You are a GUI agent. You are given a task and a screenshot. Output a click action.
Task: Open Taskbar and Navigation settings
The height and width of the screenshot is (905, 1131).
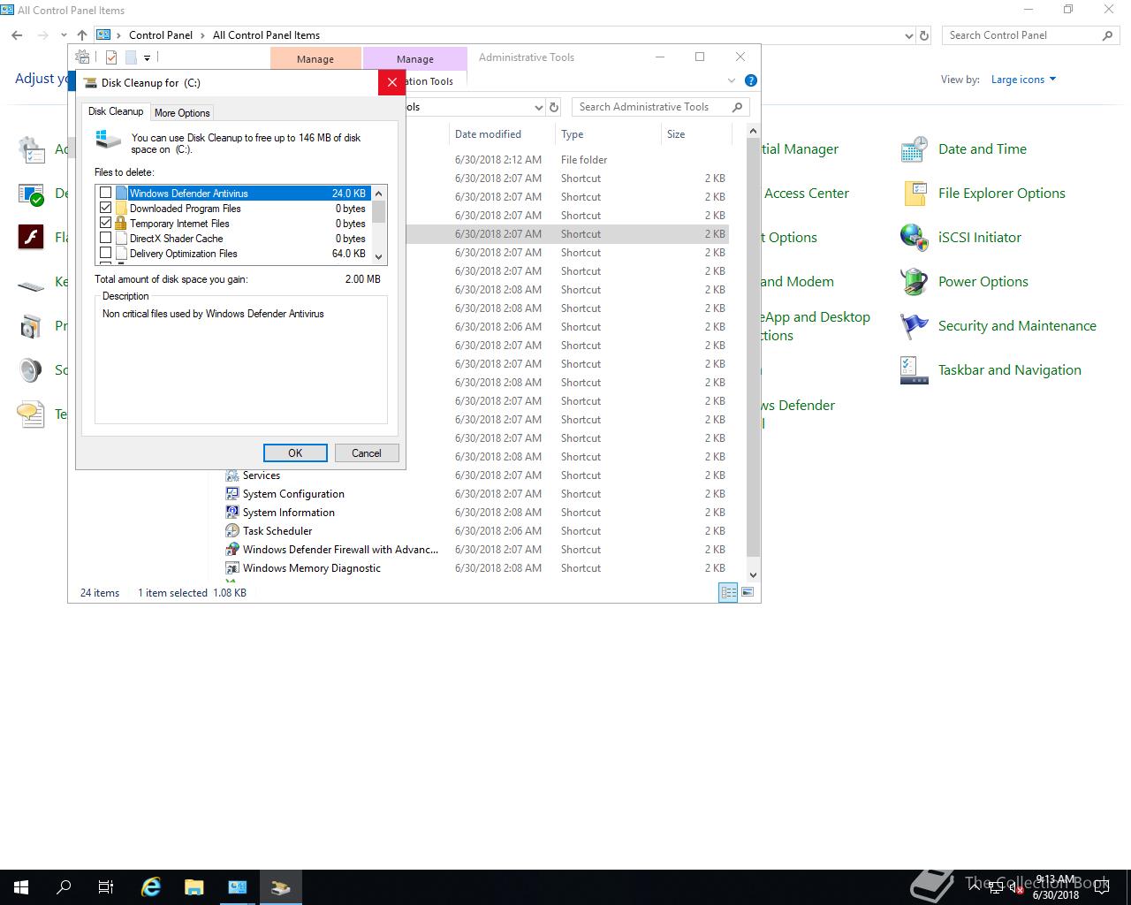click(1010, 370)
